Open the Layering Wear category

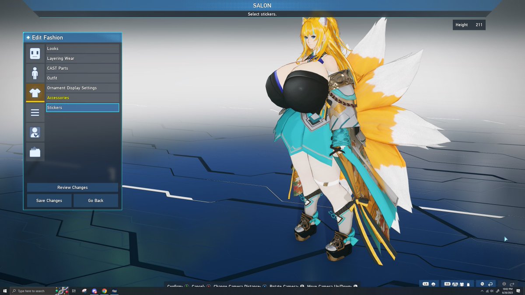(83, 59)
